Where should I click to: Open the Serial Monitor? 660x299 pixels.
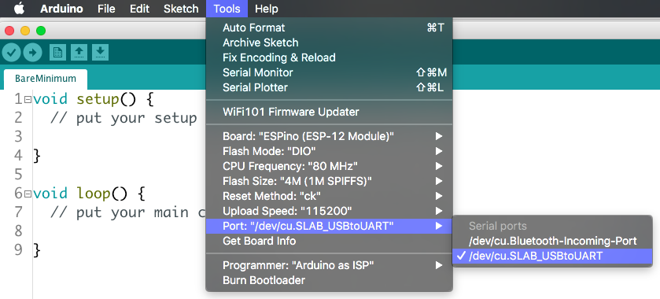(329, 72)
